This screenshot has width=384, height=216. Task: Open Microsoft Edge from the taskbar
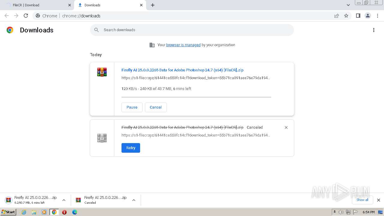[x=74, y=212]
